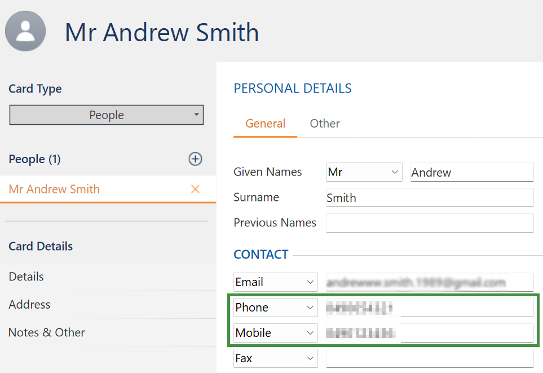Click the Surname Smith field

click(x=429, y=198)
